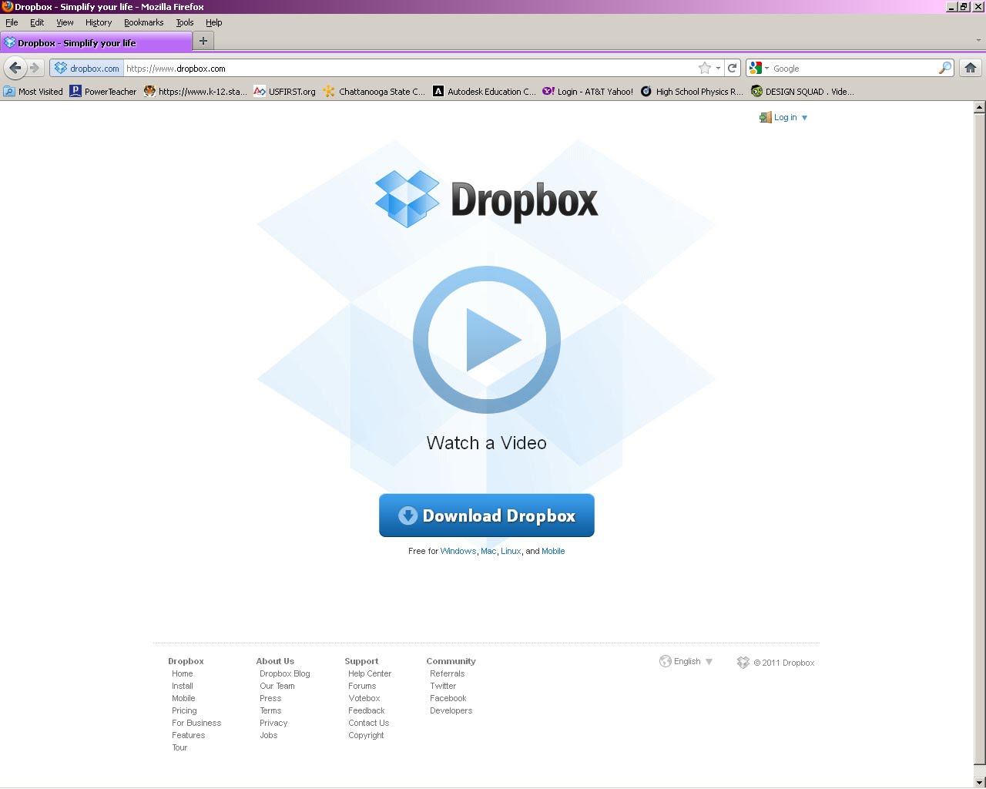Open the USFIRST.org bookmark
The width and height of the screenshot is (986, 789).
coord(284,92)
